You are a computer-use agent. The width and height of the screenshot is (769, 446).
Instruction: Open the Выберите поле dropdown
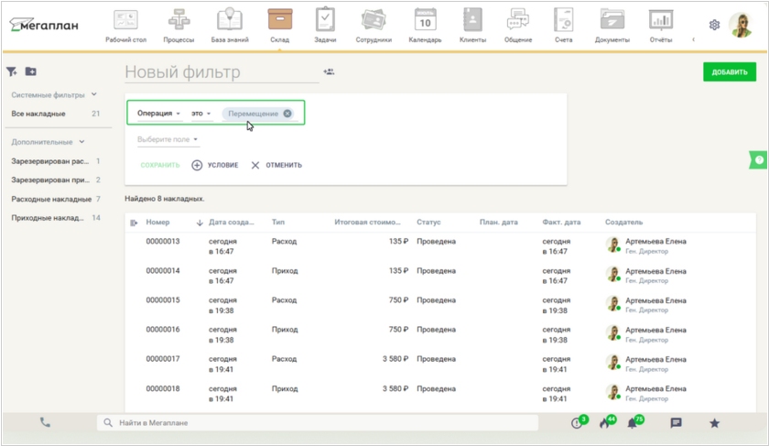coord(168,140)
